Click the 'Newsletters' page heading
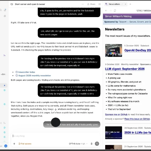The width and height of the screenshot is (151, 151). (x=115, y=29)
